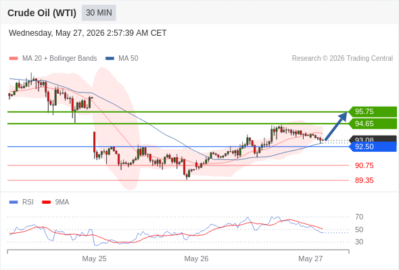Click the MA 50 legend swatch
The width and height of the screenshot is (399, 270).
point(110,59)
